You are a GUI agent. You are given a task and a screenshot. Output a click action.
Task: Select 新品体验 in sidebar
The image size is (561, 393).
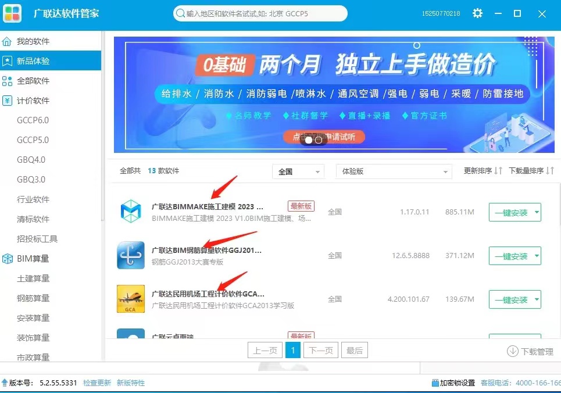point(51,61)
